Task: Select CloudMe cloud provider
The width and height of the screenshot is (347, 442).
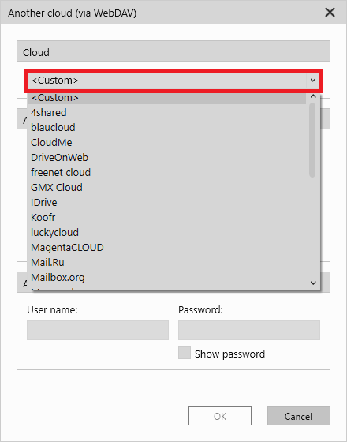Action: click(166, 142)
